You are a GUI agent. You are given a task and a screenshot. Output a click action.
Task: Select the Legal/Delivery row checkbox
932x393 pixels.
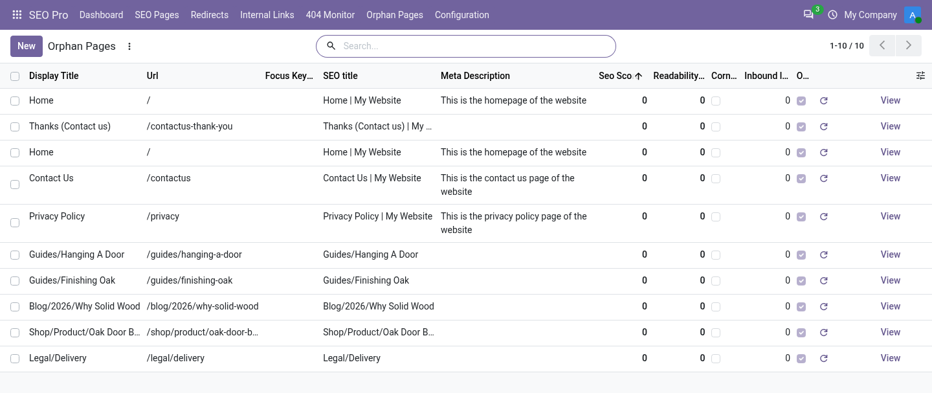(15, 359)
